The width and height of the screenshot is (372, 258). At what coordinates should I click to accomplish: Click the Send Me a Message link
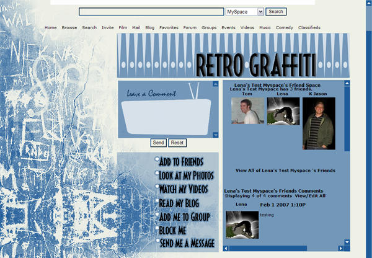point(187,243)
